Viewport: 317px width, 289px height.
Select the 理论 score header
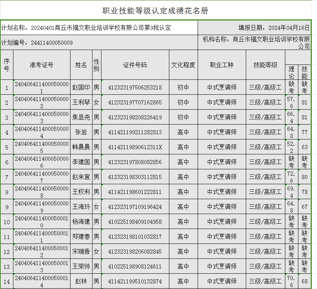(291, 72)
